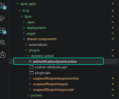Collapse addnotificationdynamicaction folder chevron

(x=30, y=61)
